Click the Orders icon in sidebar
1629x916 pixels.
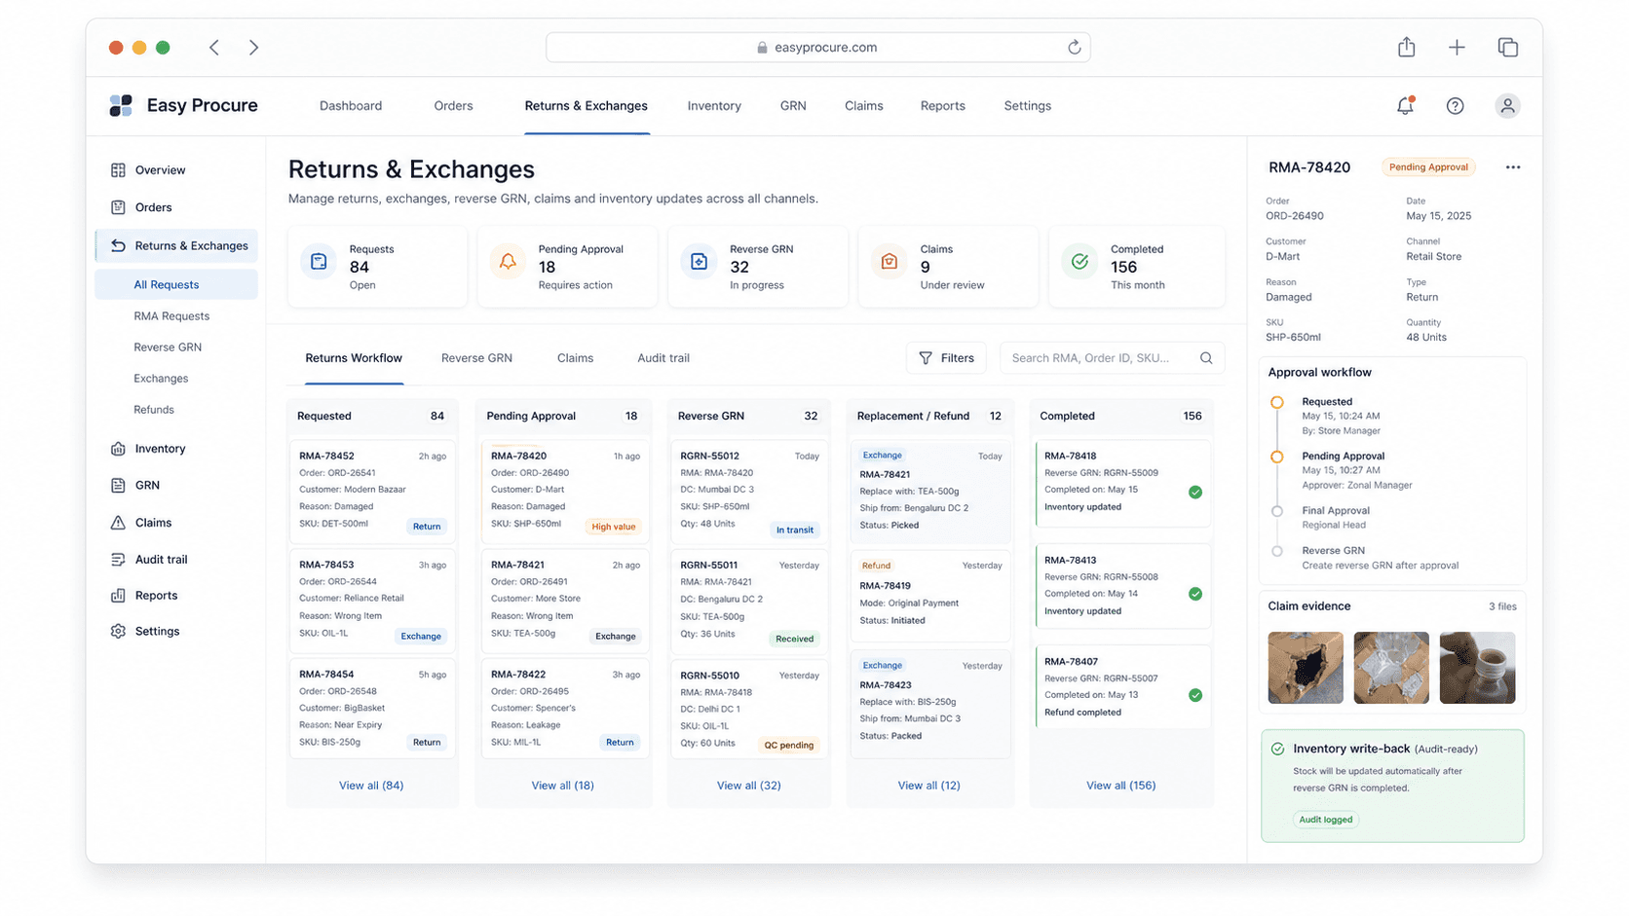tap(118, 207)
